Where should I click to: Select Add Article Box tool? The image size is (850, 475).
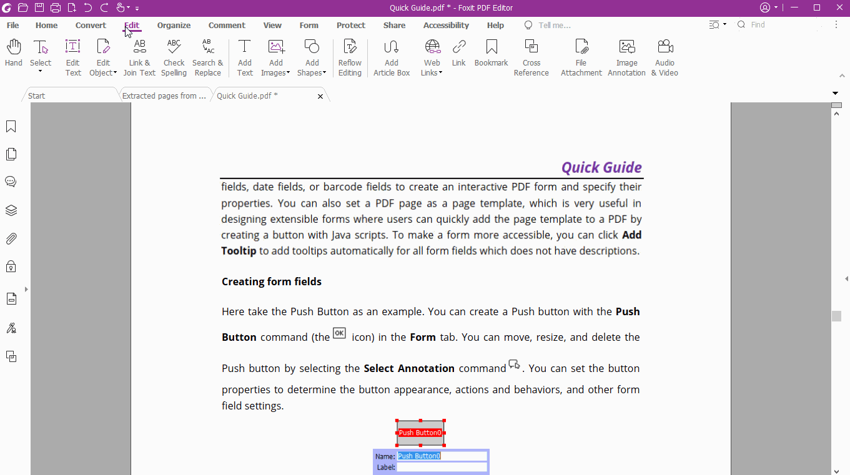392,58
